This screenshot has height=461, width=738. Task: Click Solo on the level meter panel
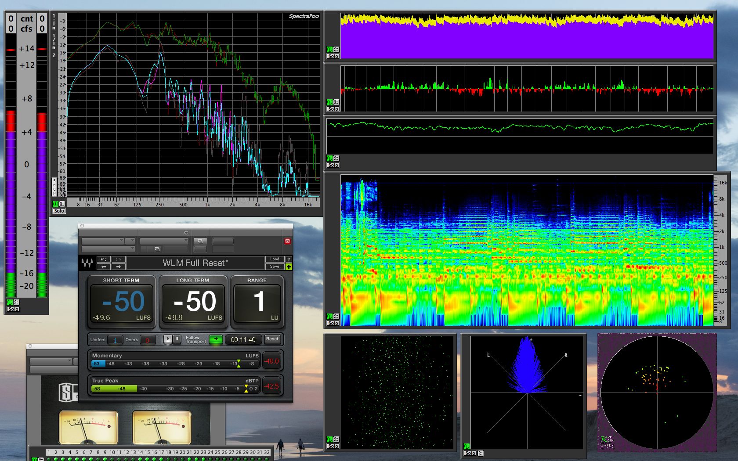click(13, 309)
